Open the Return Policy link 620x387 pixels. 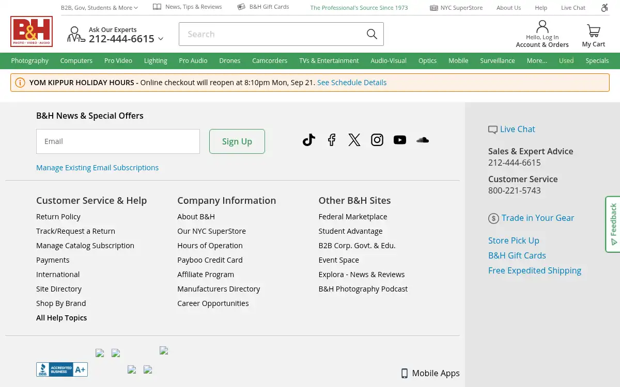[x=58, y=217]
